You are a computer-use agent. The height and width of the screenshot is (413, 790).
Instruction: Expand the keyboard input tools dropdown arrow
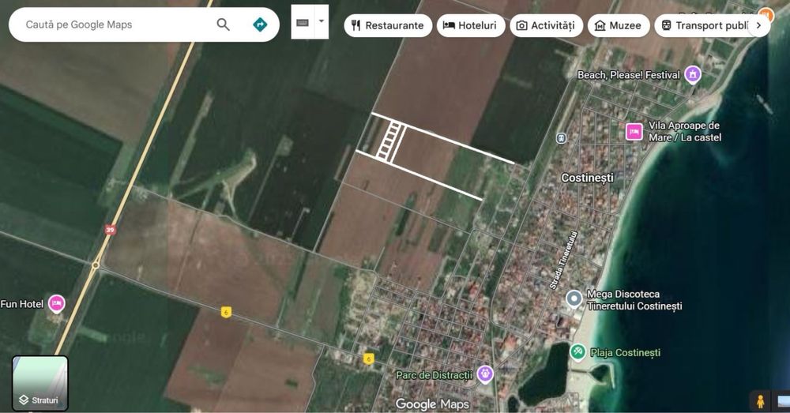(322, 21)
